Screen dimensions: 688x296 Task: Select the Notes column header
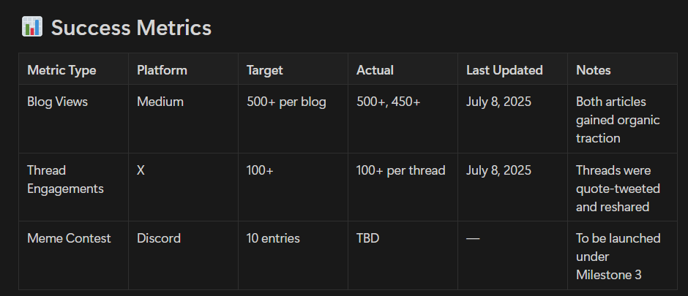pyautogui.click(x=622, y=69)
